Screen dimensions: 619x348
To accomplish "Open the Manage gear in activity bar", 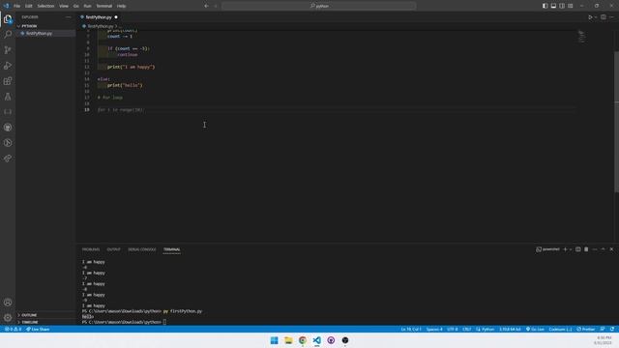I will click(8, 318).
